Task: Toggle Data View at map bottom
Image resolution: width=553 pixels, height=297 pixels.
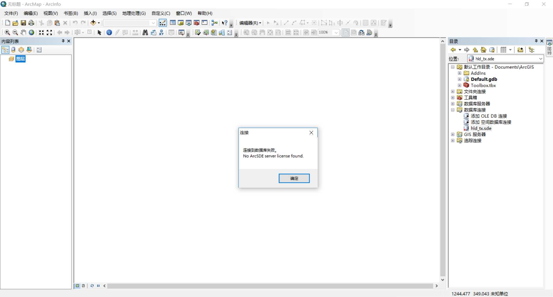Action: pyautogui.click(x=77, y=286)
